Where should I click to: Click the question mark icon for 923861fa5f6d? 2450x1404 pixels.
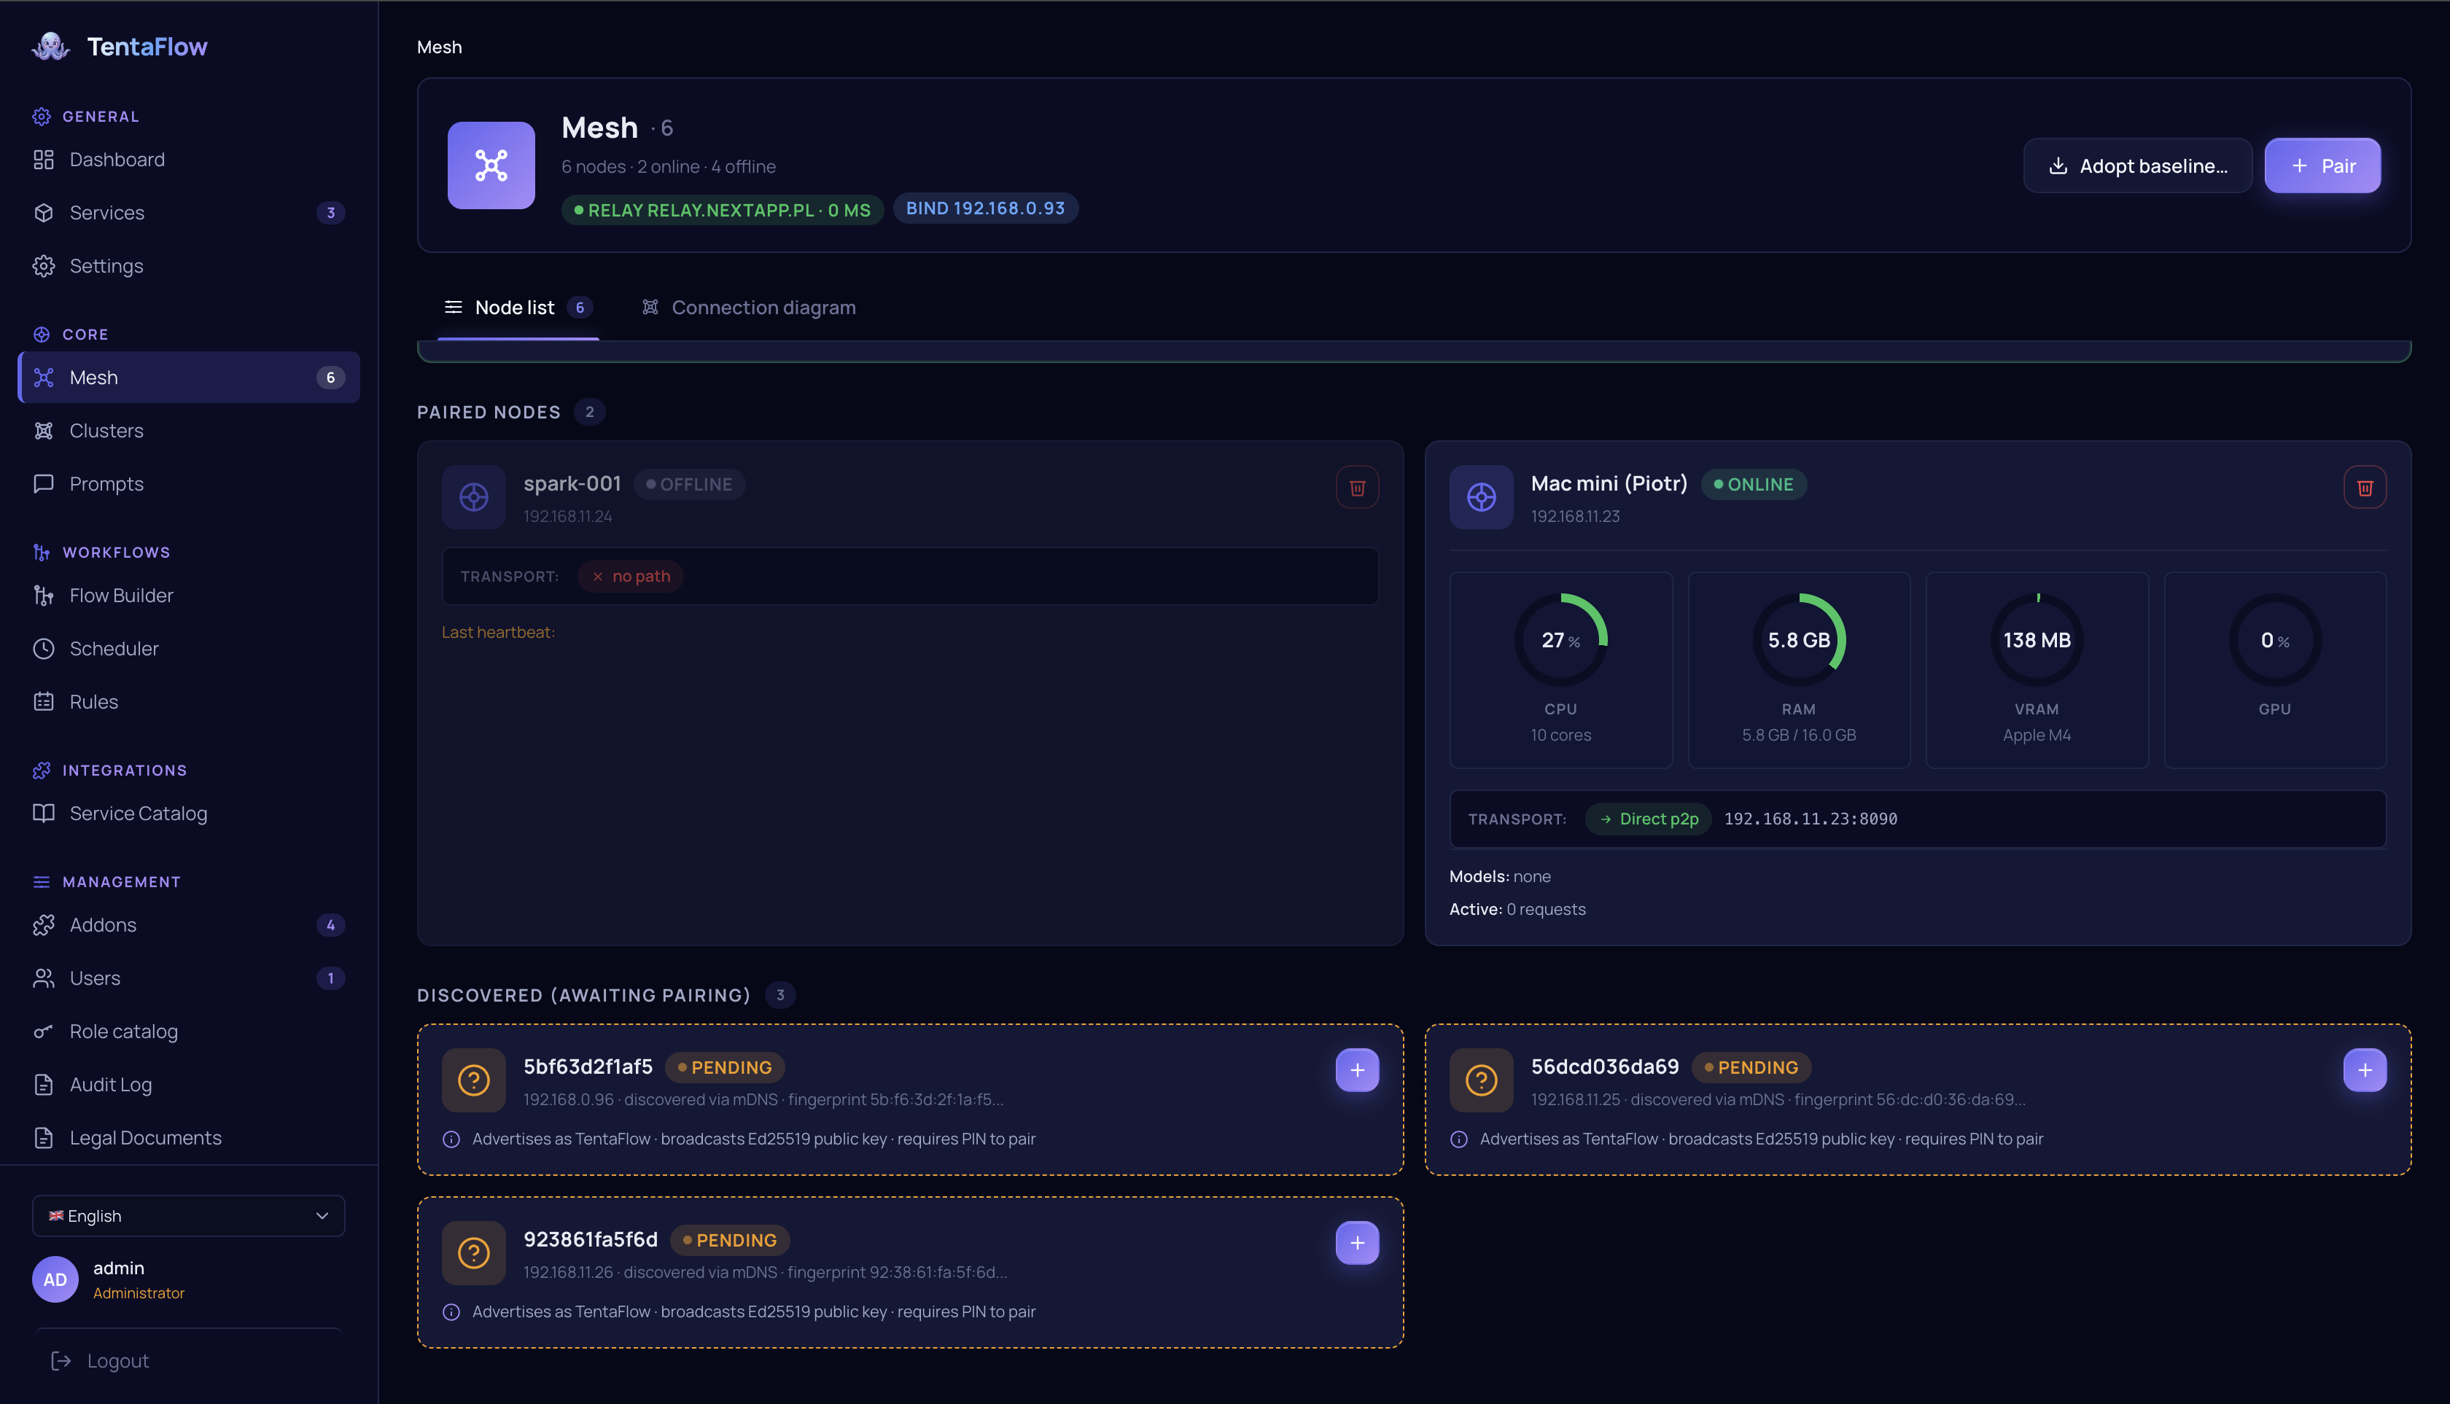[474, 1252]
